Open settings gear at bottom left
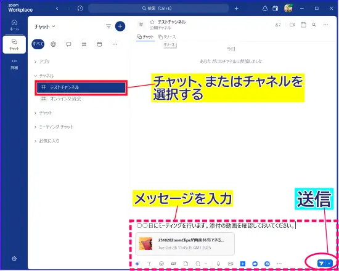339x271 pixels. [x=14, y=259]
